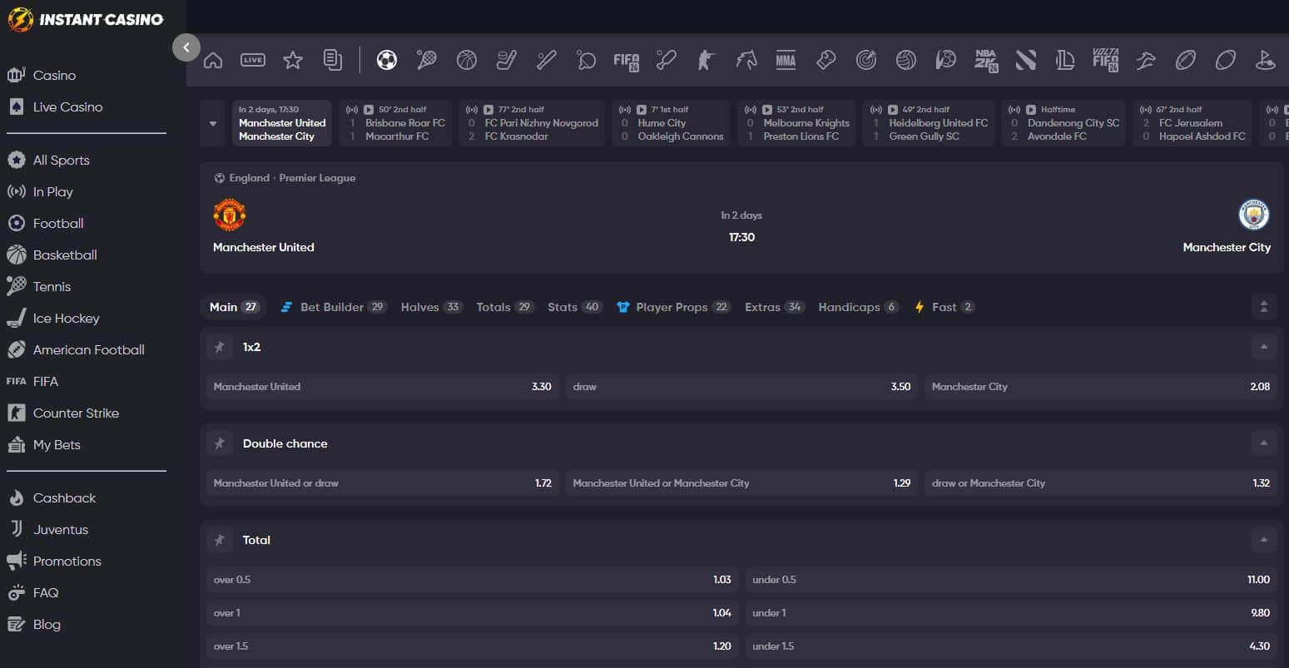Select the darts target icon
The width and height of the screenshot is (1289, 668).
pyautogui.click(x=866, y=60)
